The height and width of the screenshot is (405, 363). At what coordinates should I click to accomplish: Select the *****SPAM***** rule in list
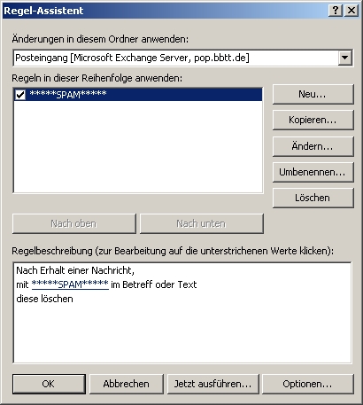(x=138, y=95)
